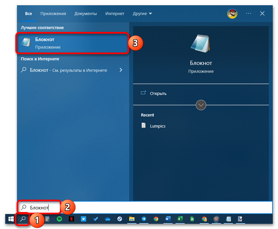
Task: Expand the Другие filter dropdown
Action: [142, 14]
